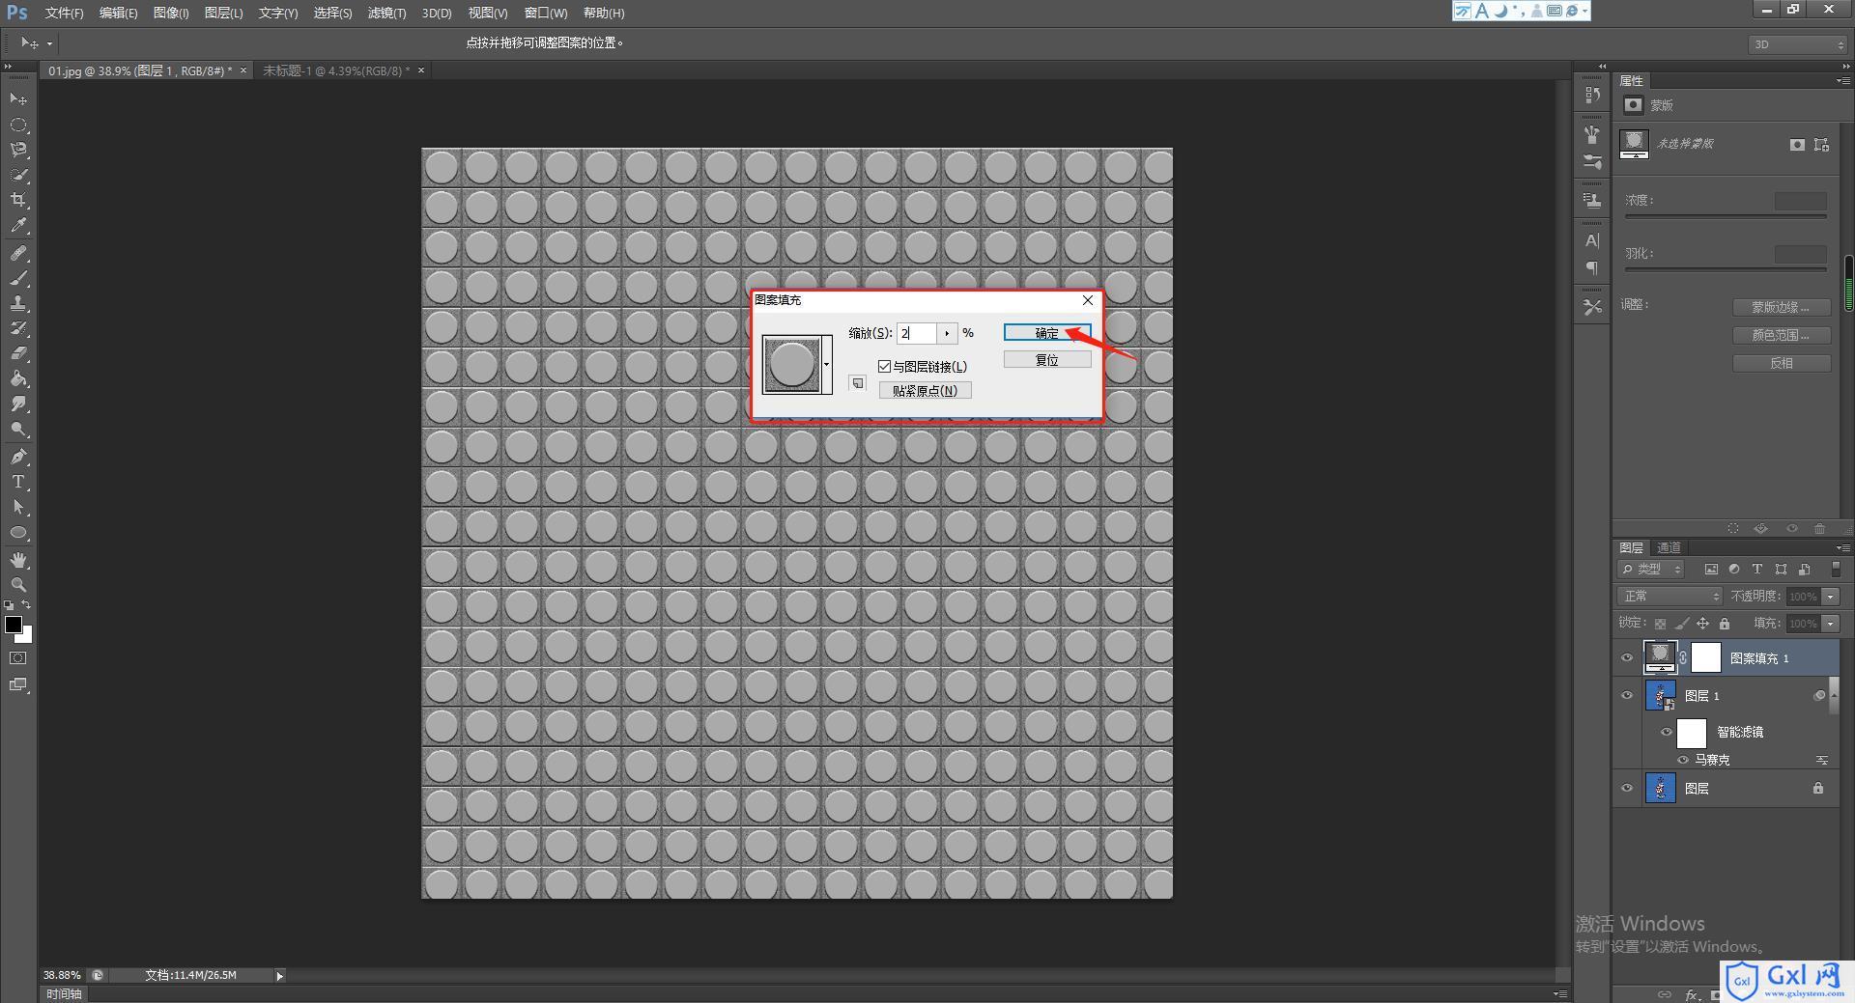Open the 文件 menu
The height and width of the screenshot is (1003, 1855).
point(64,13)
